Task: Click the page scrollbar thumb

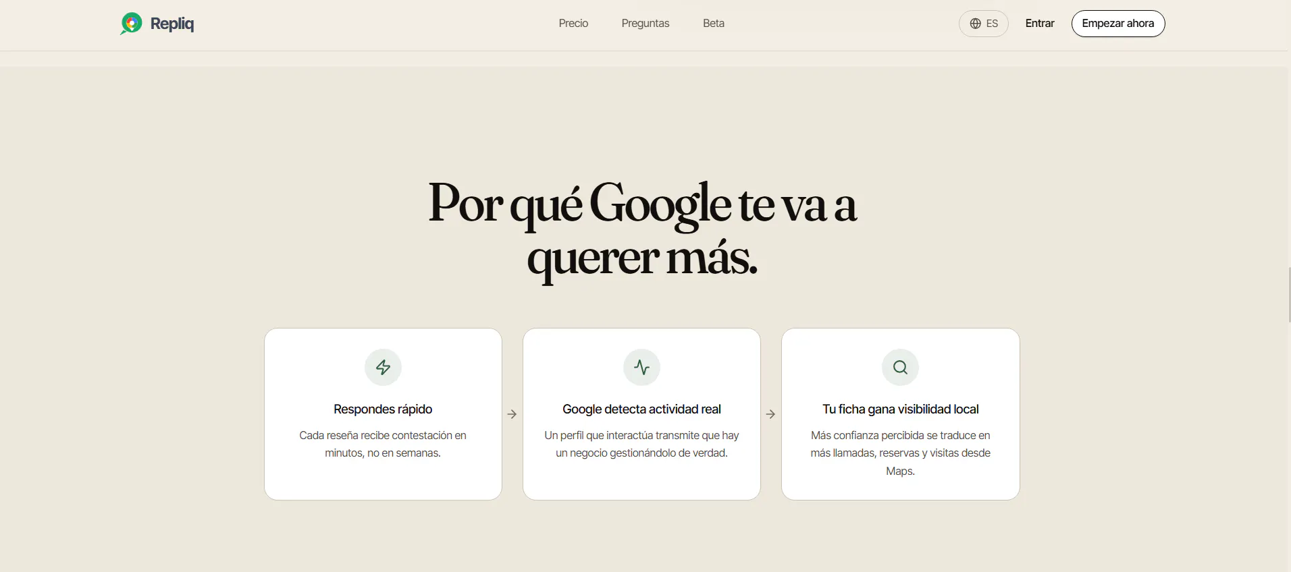Action: 1289,295
